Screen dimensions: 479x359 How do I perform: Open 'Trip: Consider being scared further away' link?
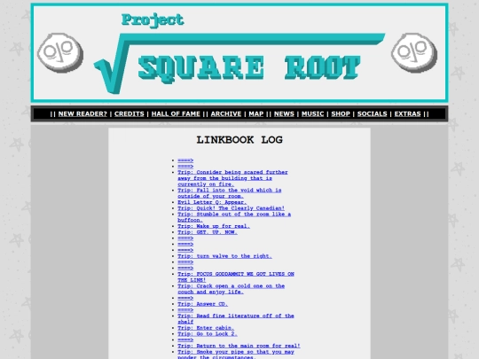coord(232,178)
